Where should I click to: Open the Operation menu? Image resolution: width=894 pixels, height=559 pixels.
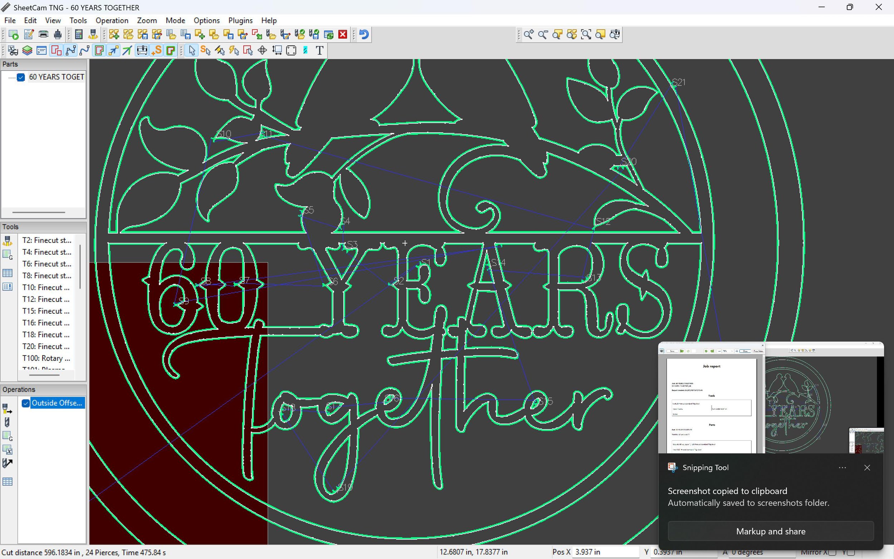click(112, 21)
